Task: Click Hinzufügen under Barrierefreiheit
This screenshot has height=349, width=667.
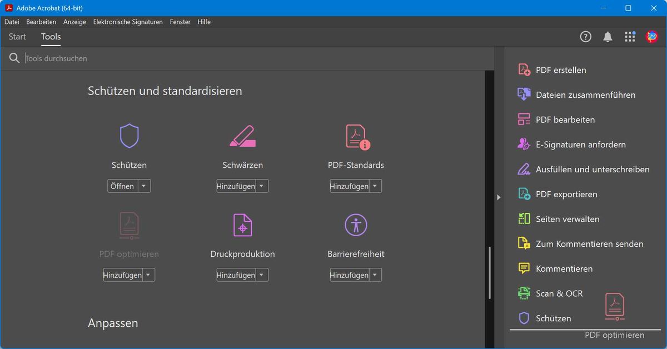Action: 349,275
